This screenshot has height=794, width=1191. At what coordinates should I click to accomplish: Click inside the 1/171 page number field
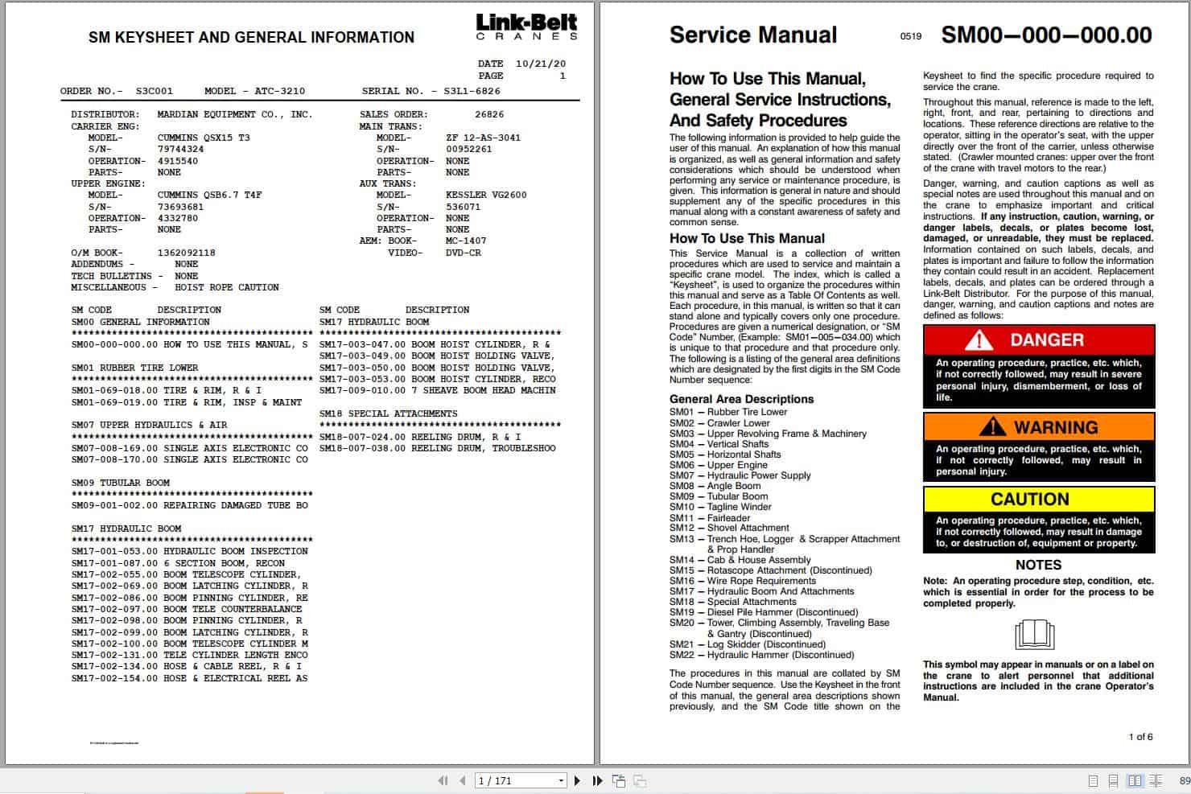coord(507,780)
